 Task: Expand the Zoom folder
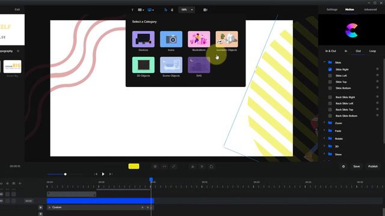tap(324, 122)
